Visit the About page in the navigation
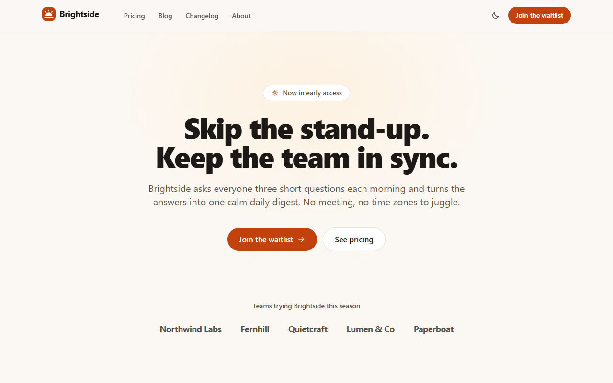Viewport: 613px width, 383px height. pos(241,16)
